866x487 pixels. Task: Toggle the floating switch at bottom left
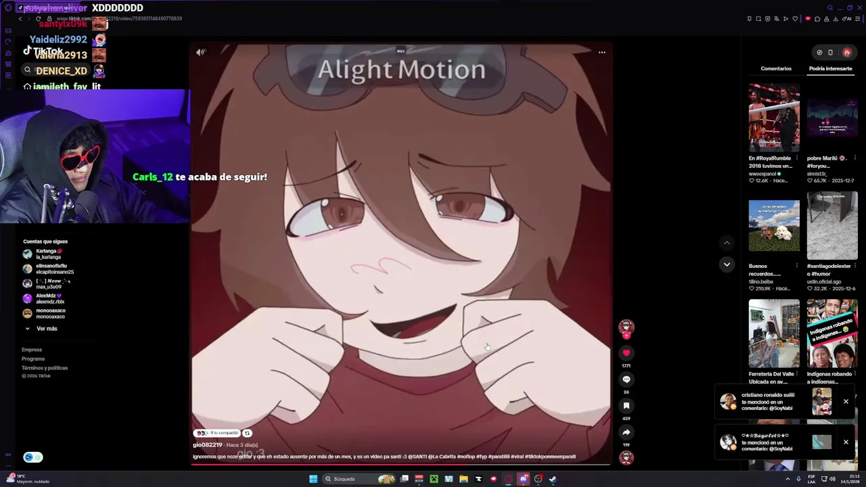(33, 457)
